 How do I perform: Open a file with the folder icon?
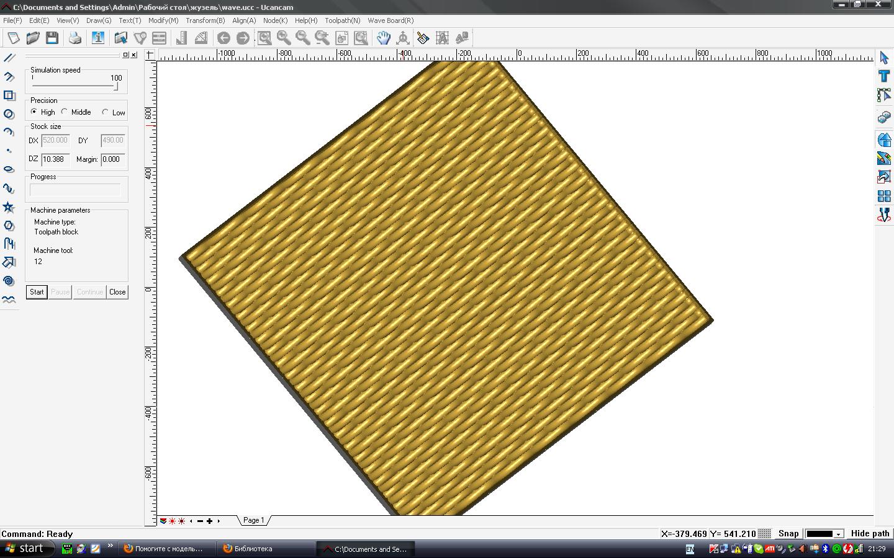pyautogui.click(x=33, y=38)
